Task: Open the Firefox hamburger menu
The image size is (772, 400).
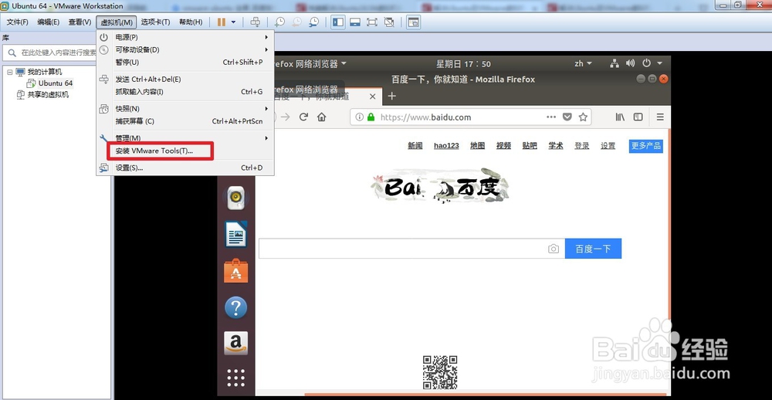Action: [660, 117]
